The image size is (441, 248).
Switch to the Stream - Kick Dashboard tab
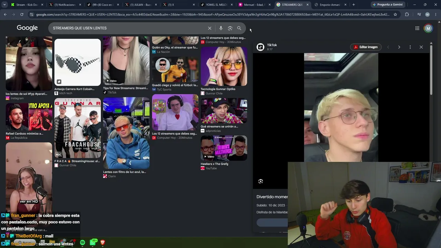click(27, 5)
